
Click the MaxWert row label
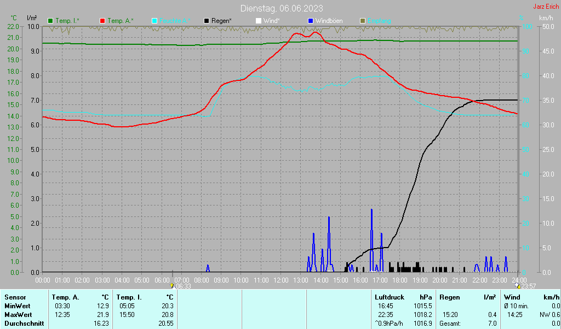coord(17,315)
